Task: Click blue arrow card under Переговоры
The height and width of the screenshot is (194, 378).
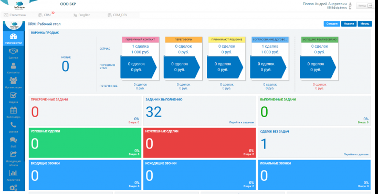Action: [x=182, y=67]
